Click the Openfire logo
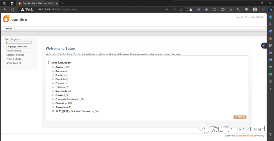Viewport: 274px width, 141px height. tap(15, 19)
